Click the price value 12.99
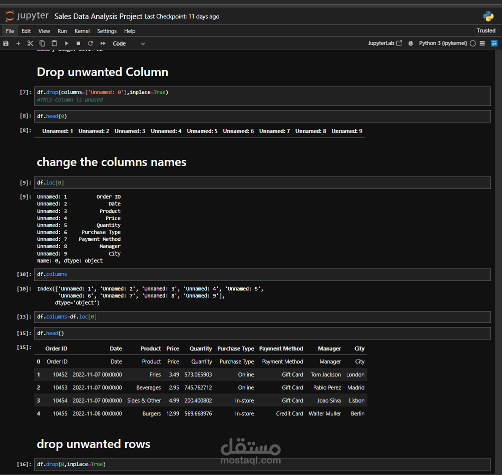 (173, 413)
